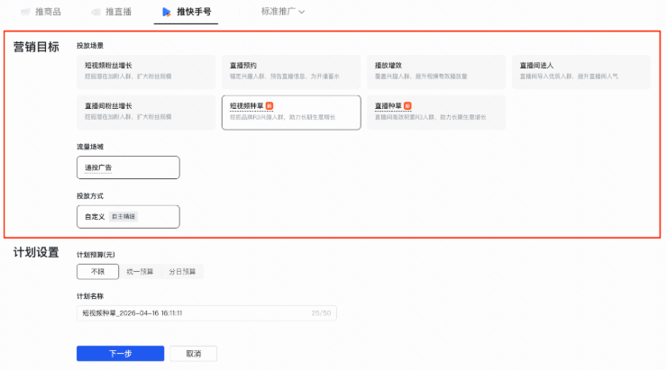Click the 营销目标 section heading
Viewport: 667px width, 370px height.
click(36, 47)
